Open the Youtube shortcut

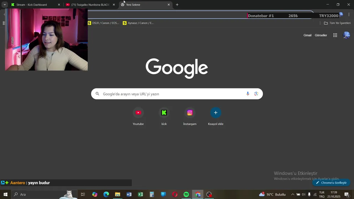point(138,116)
